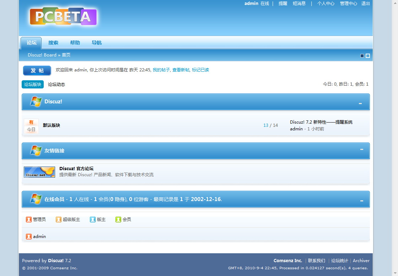Click admin in the last post line

pyautogui.click(x=296, y=129)
